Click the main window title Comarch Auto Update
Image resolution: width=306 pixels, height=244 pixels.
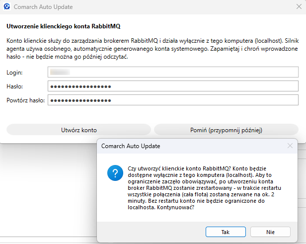pyautogui.click(x=43, y=7)
